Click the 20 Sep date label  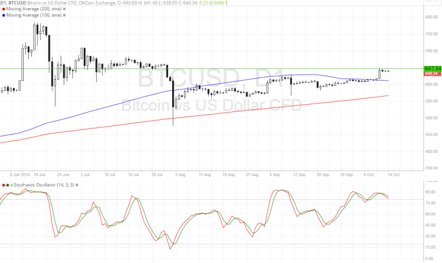[x=323, y=175]
